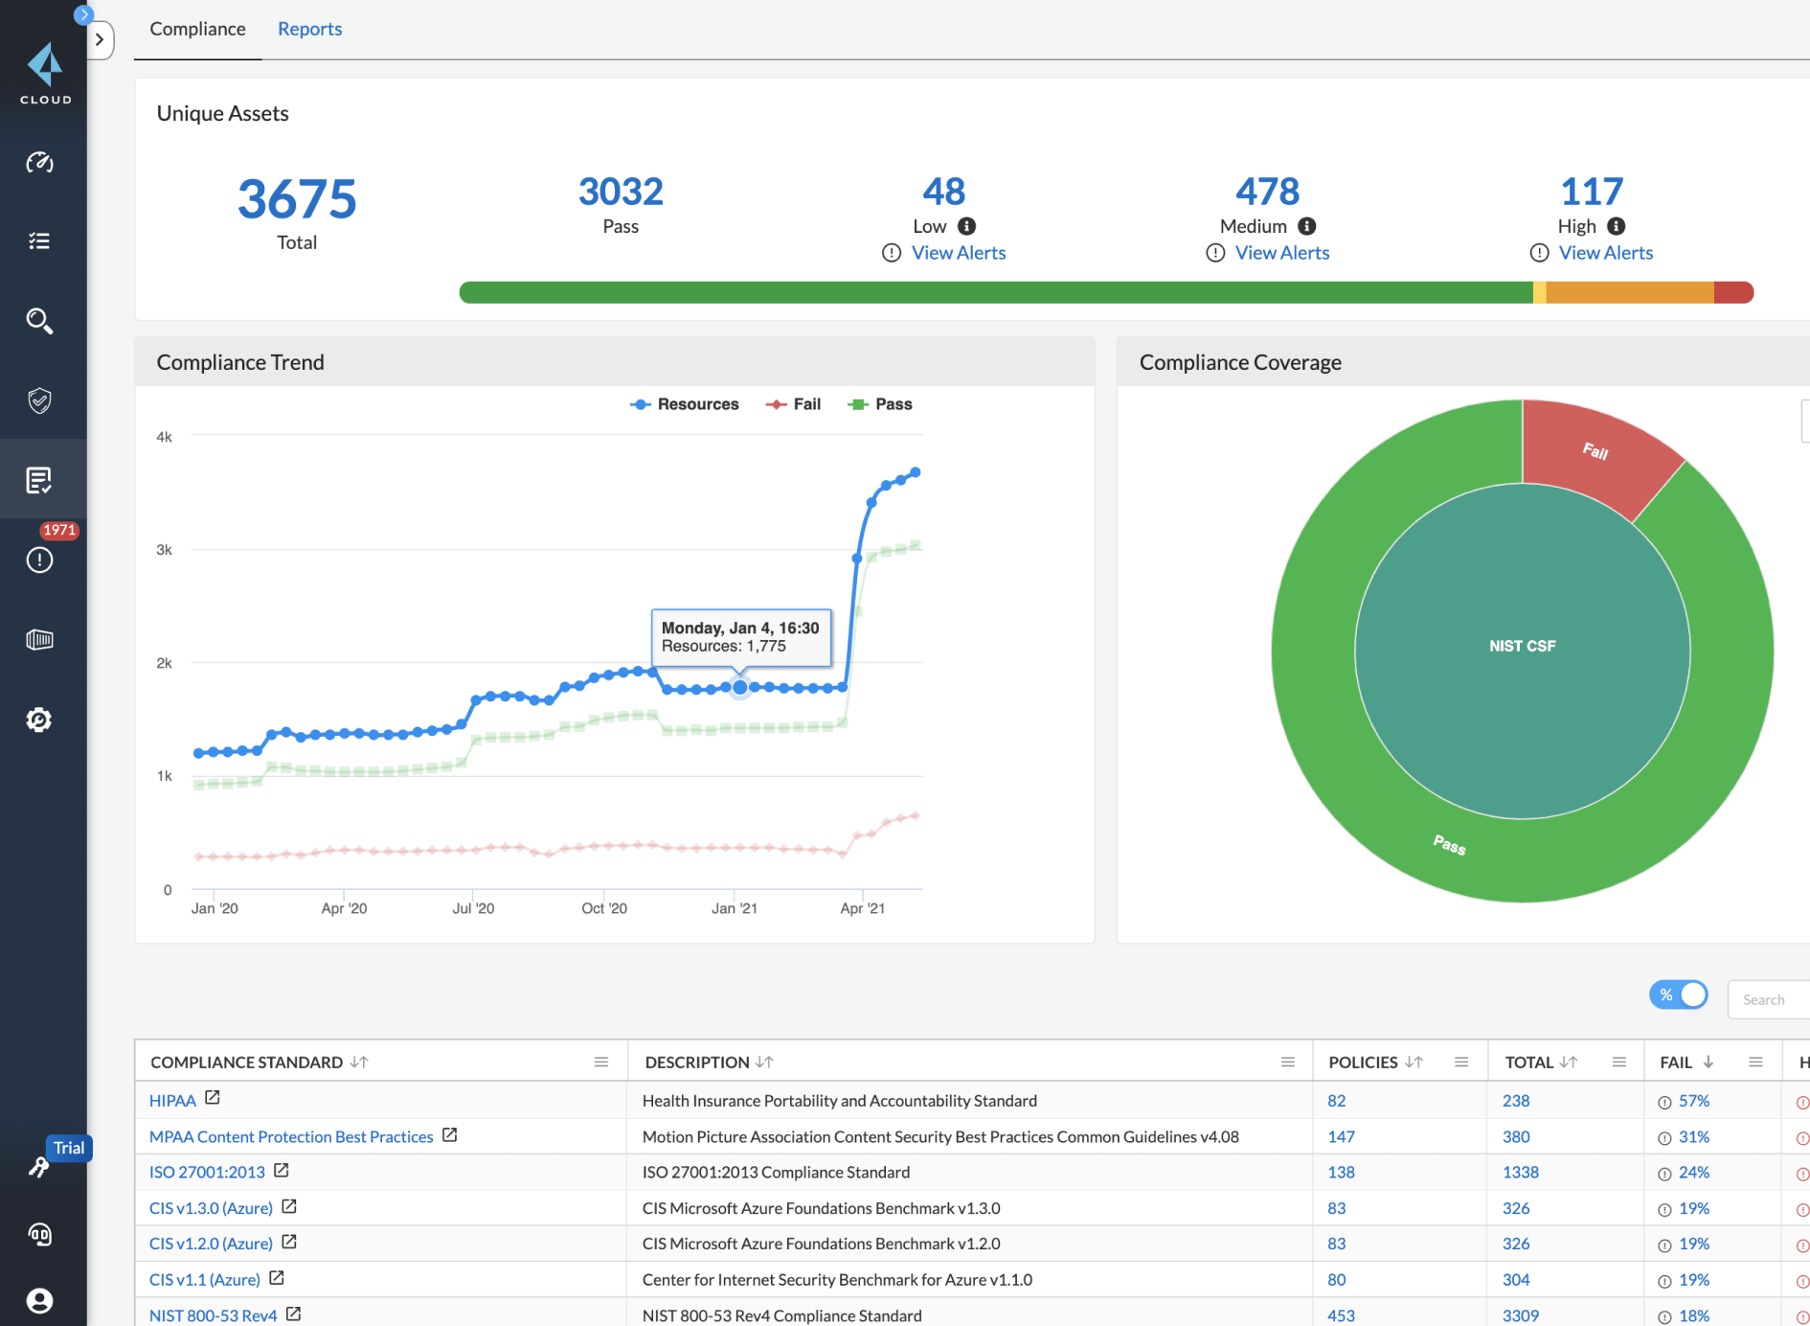Open the Compliance report icon in sidebar
The width and height of the screenshot is (1810, 1326).
coord(39,479)
